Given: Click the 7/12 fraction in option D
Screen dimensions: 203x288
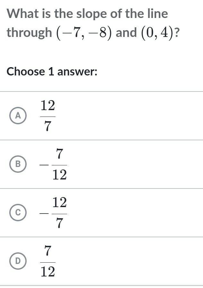Looking at the screenshot, I should point(48,261).
